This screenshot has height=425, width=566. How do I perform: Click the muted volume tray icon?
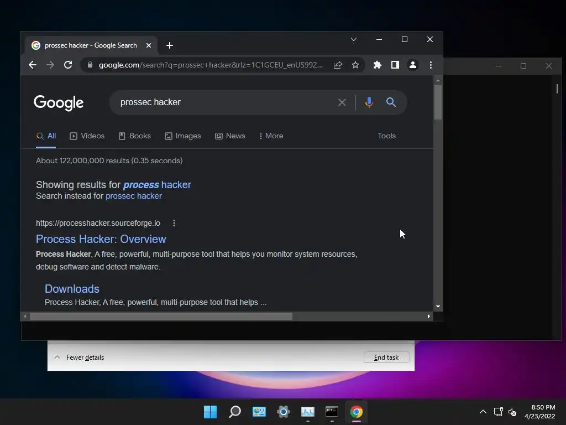coord(512,412)
